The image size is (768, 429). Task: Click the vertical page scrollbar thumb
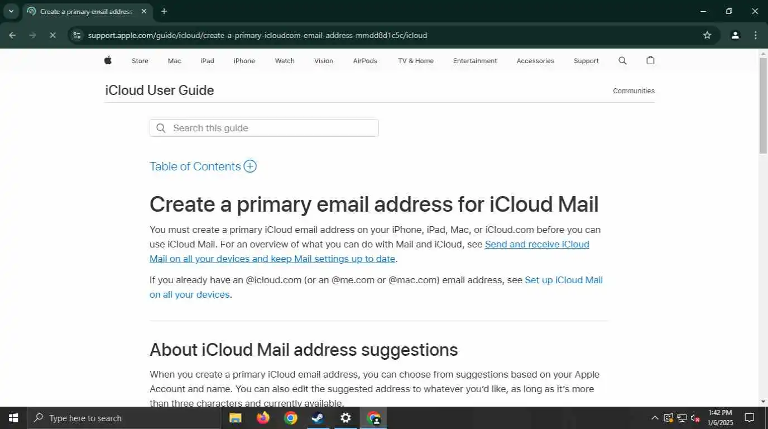(763, 105)
